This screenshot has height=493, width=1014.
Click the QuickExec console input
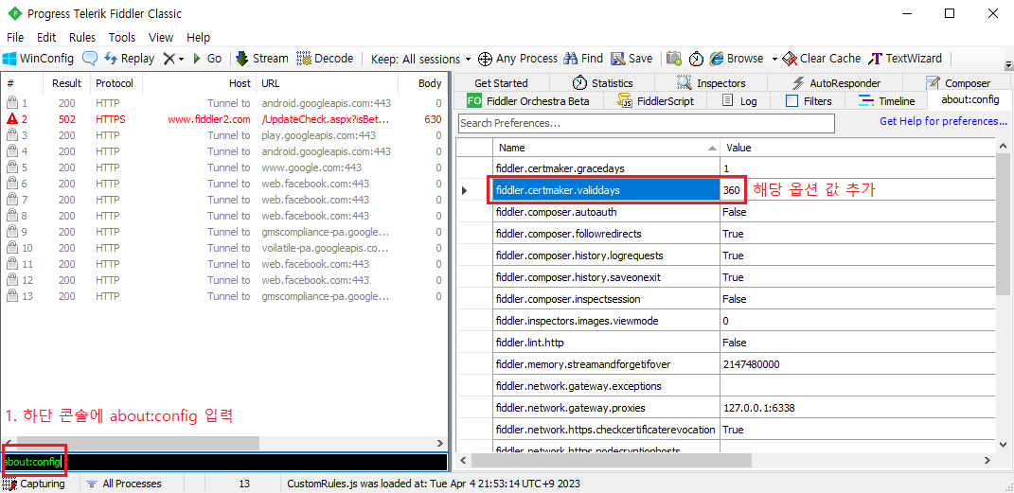[x=223, y=462]
